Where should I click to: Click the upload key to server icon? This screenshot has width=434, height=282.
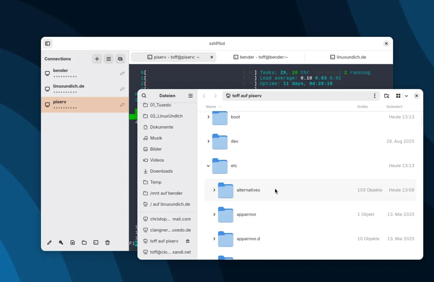tap(73, 242)
